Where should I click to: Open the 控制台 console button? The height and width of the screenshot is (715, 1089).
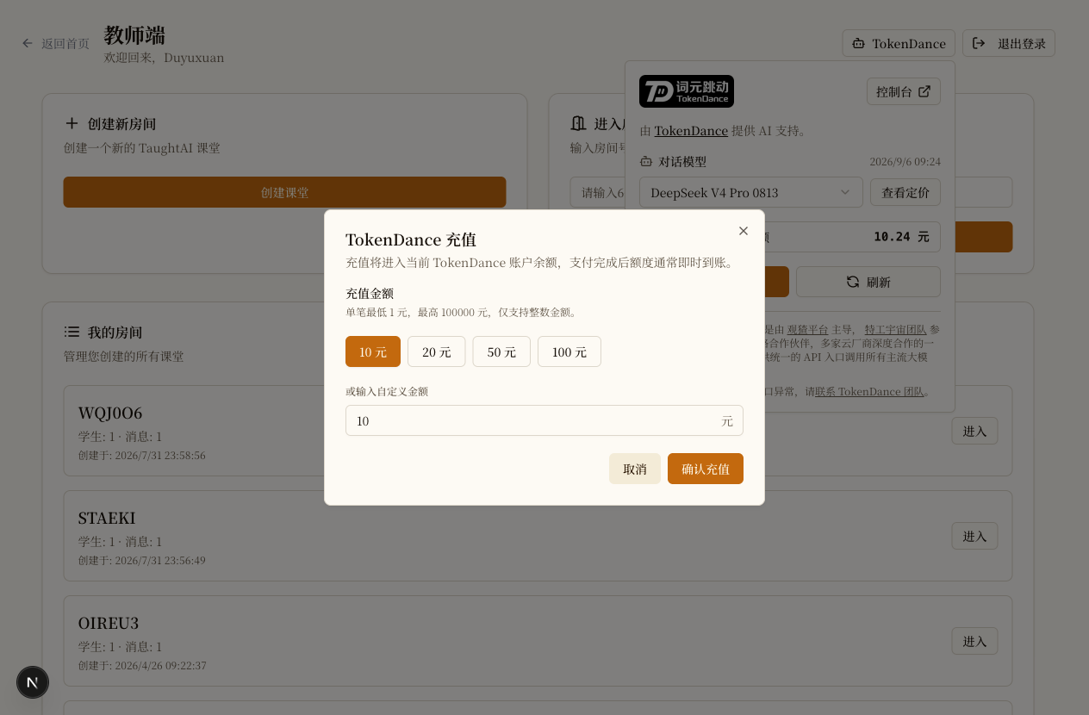pyautogui.click(x=904, y=91)
